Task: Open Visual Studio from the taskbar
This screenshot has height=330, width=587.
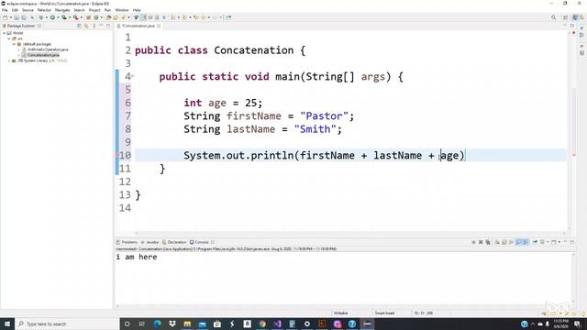Action: tap(277, 324)
